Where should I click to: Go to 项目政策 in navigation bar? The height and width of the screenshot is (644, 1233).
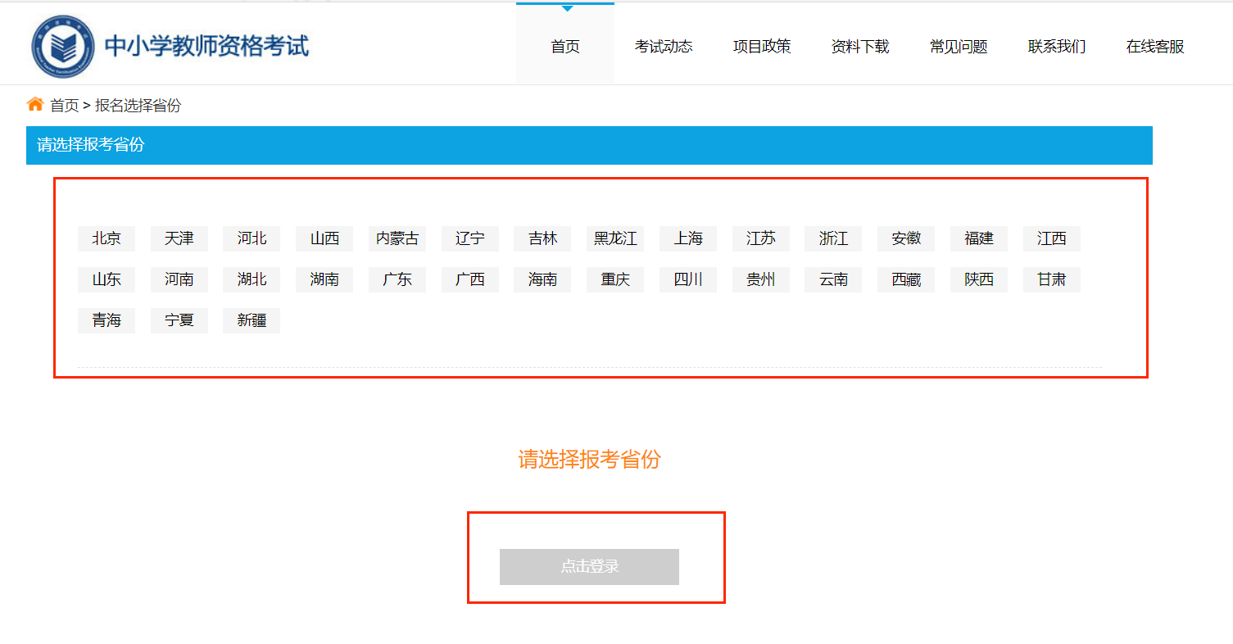[762, 47]
